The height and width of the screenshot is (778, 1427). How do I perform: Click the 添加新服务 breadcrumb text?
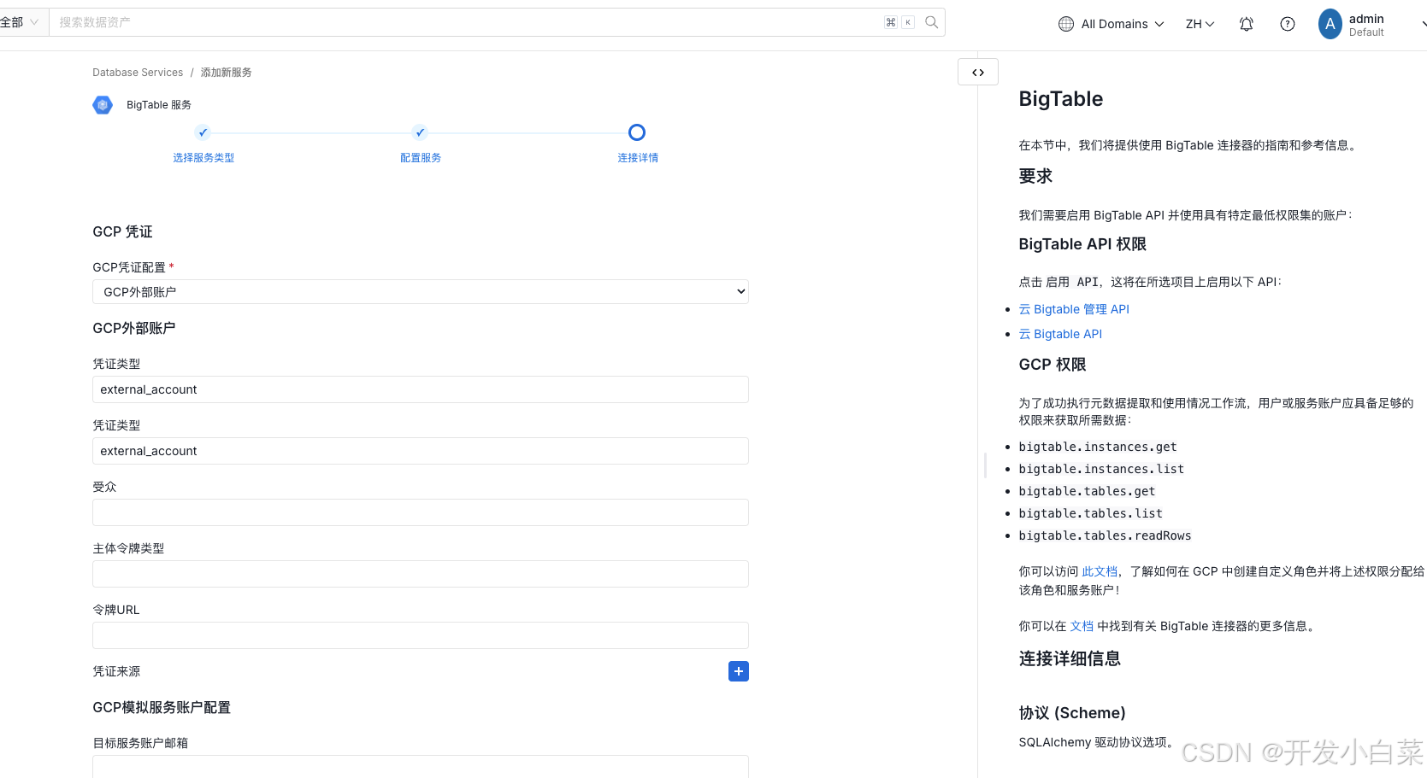pos(226,73)
